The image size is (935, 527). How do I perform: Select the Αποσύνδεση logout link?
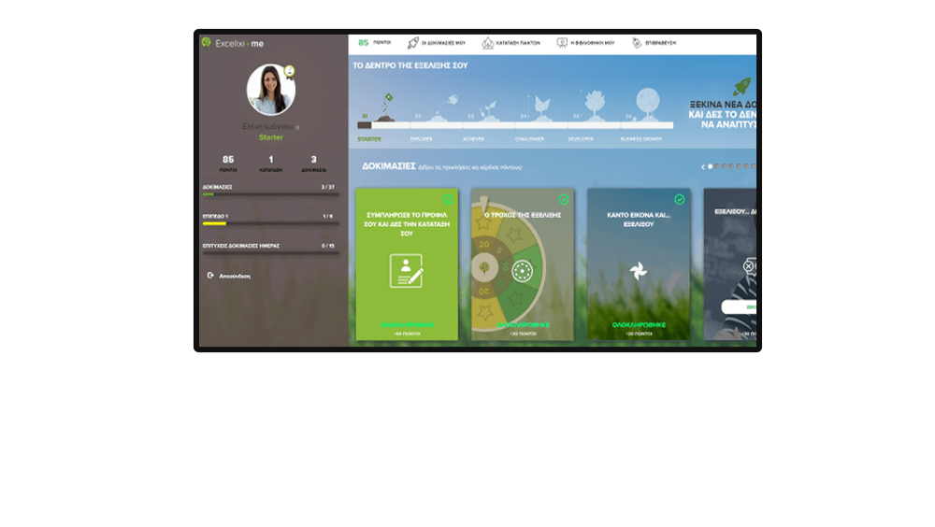[235, 276]
